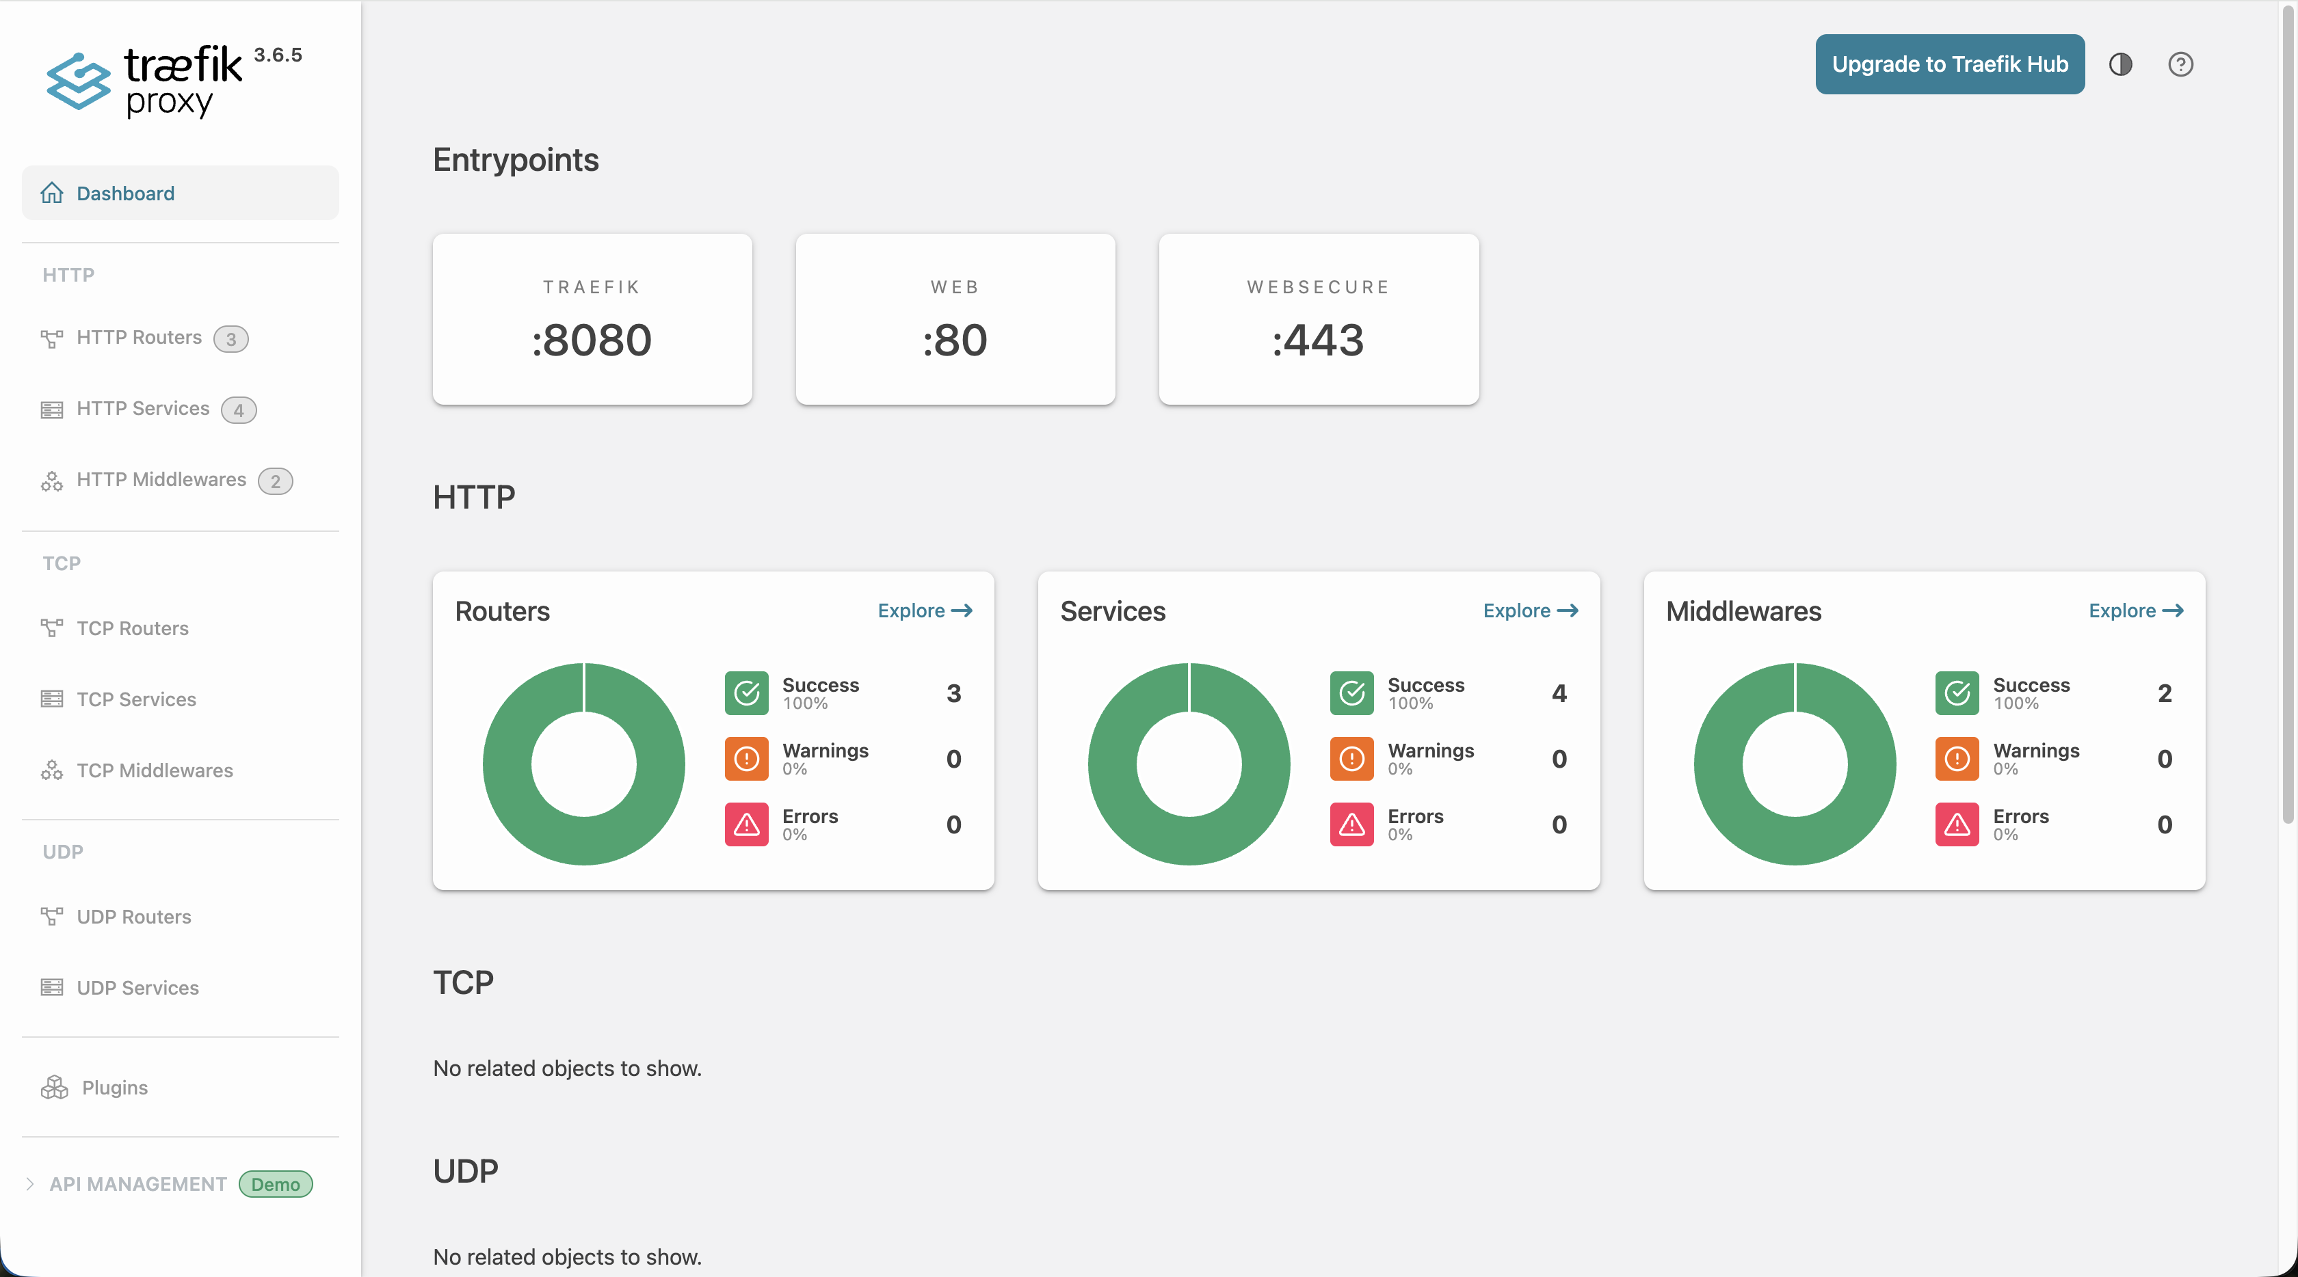
Task: Click the HTTP Middlewares sidebar icon
Action: (52, 481)
